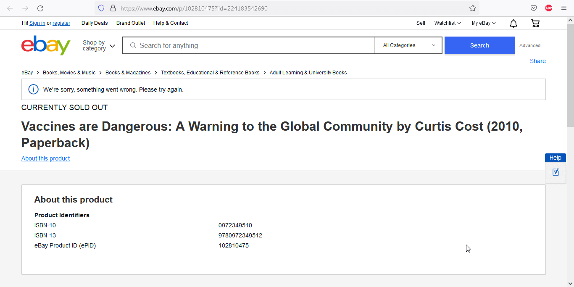Click the Product Identifiers heading
Screen dimensions: 574x287
tap(62, 215)
